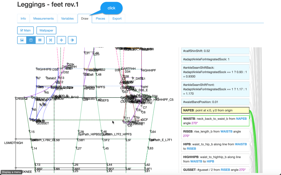This screenshot has height=175, width=281.
Task: Open the Info tab
Action: (x=23, y=19)
